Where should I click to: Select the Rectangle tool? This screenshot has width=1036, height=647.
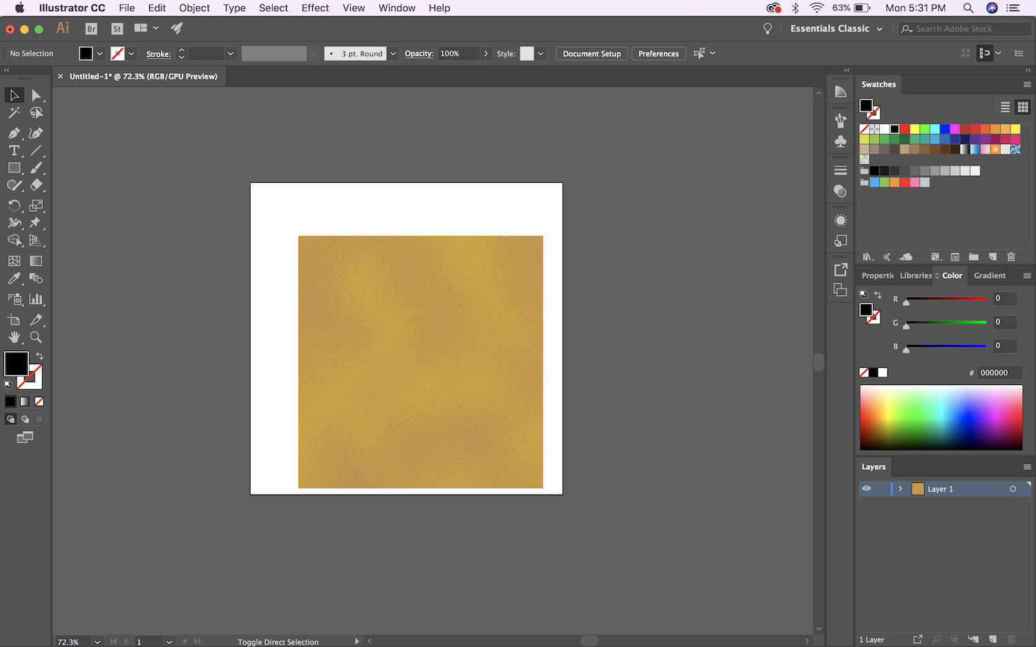14,168
